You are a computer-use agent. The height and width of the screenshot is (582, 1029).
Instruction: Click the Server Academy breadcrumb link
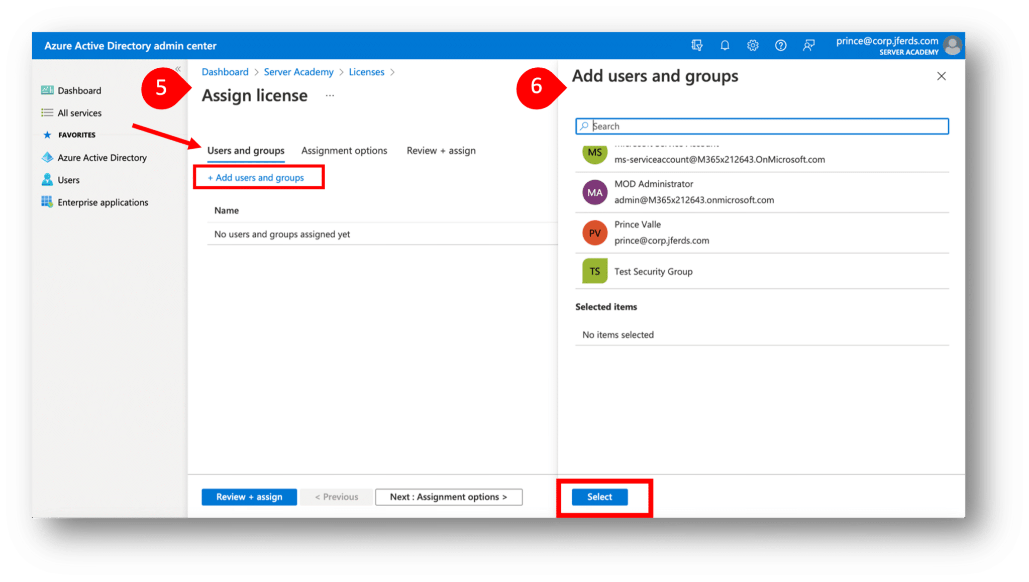pos(298,72)
